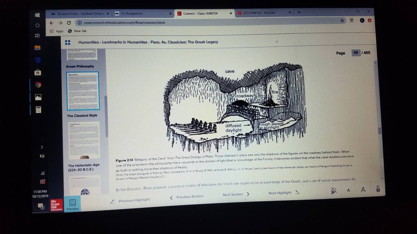Open Microsoft Store from the taskbar
The height and width of the screenshot is (234, 417).
(x=38, y=72)
